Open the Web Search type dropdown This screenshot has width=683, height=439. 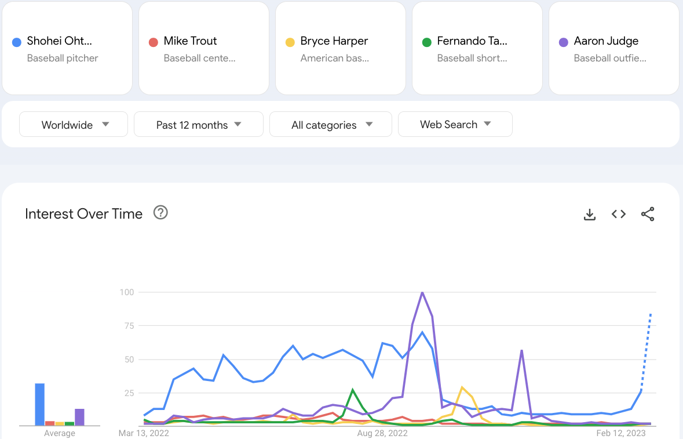455,124
